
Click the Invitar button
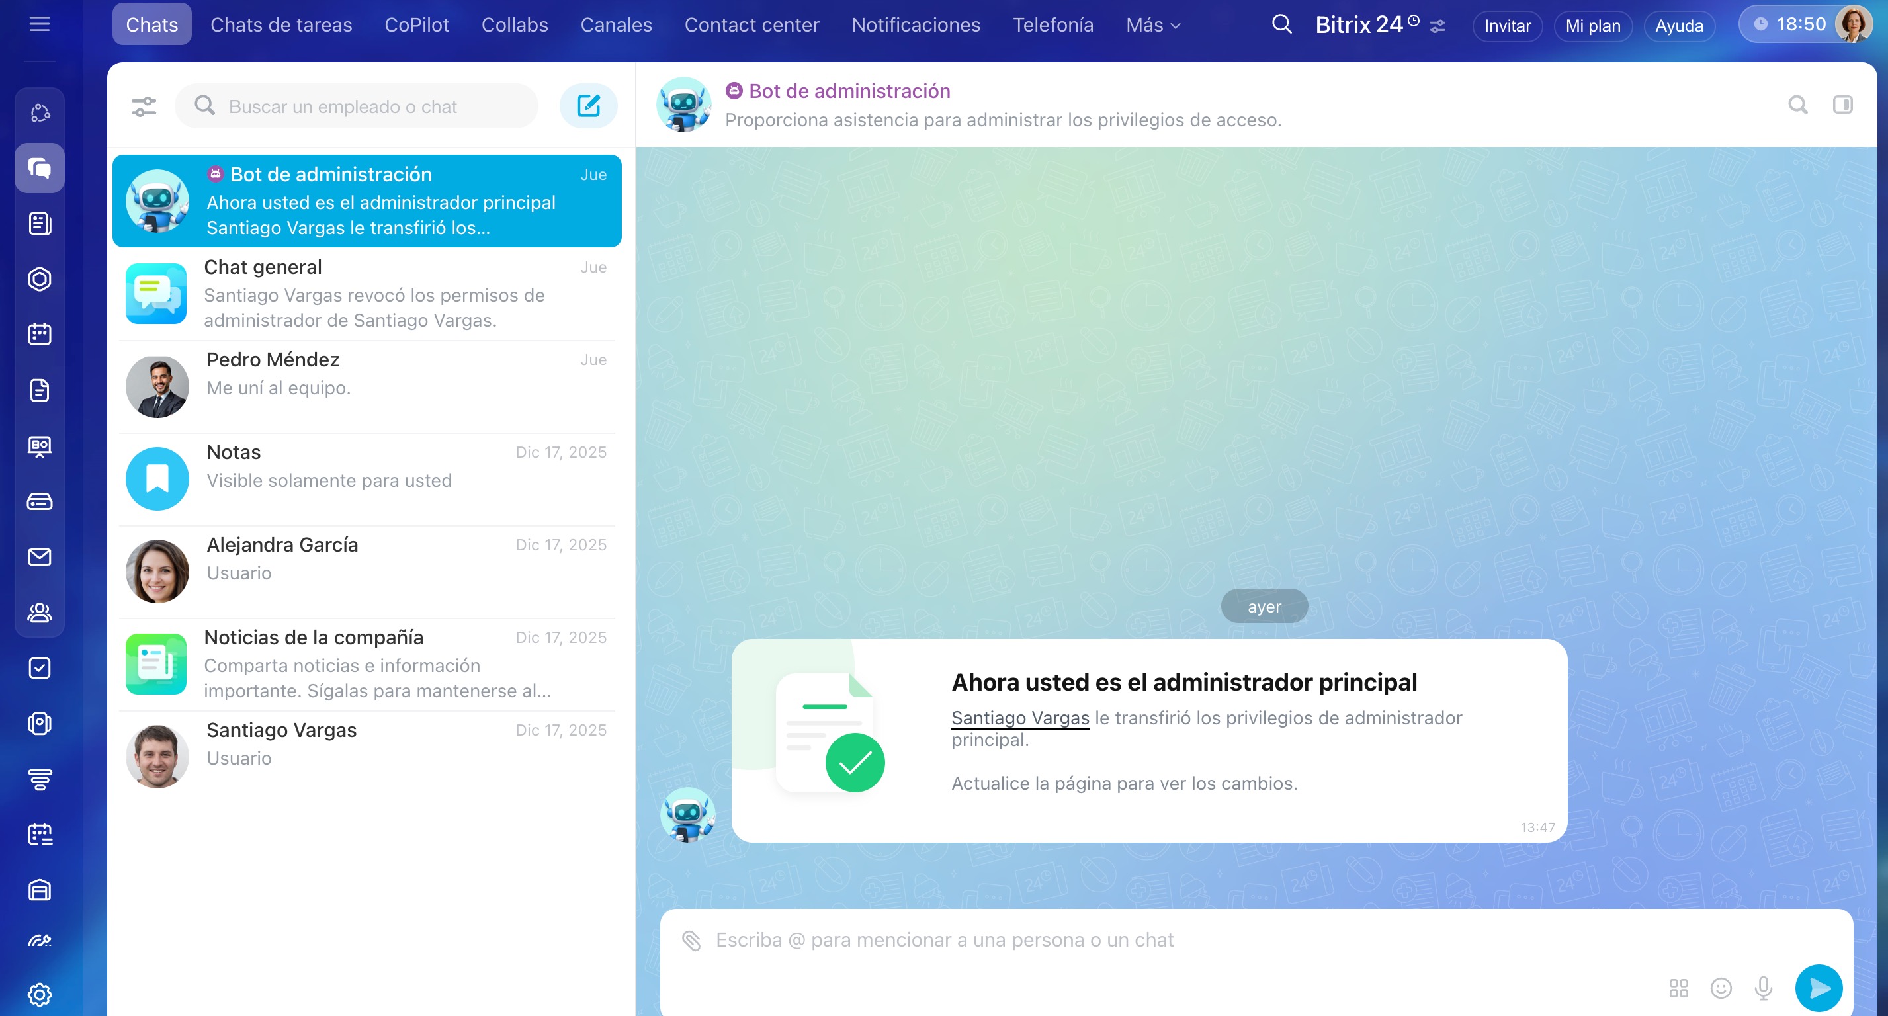pyautogui.click(x=1507, y=26)
